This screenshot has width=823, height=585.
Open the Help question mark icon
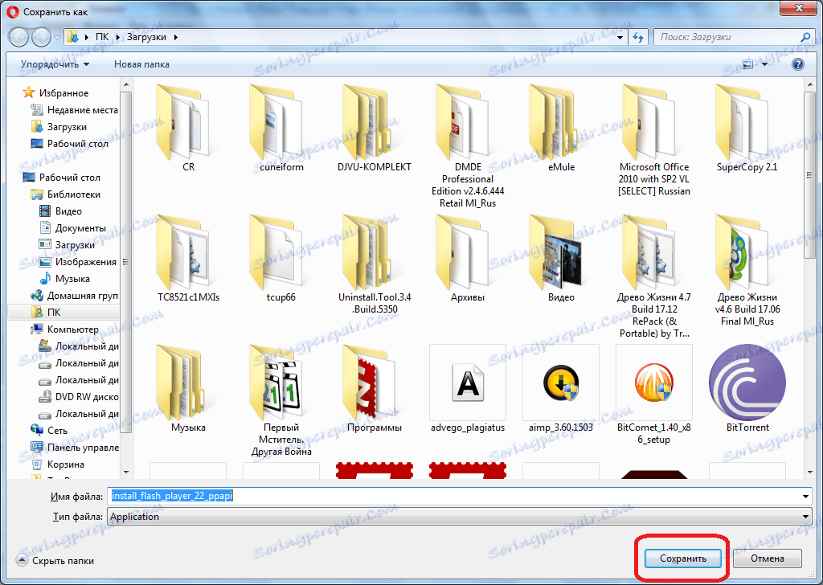point(798,64)
